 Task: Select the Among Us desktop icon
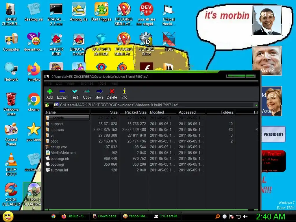coord(79,12)
